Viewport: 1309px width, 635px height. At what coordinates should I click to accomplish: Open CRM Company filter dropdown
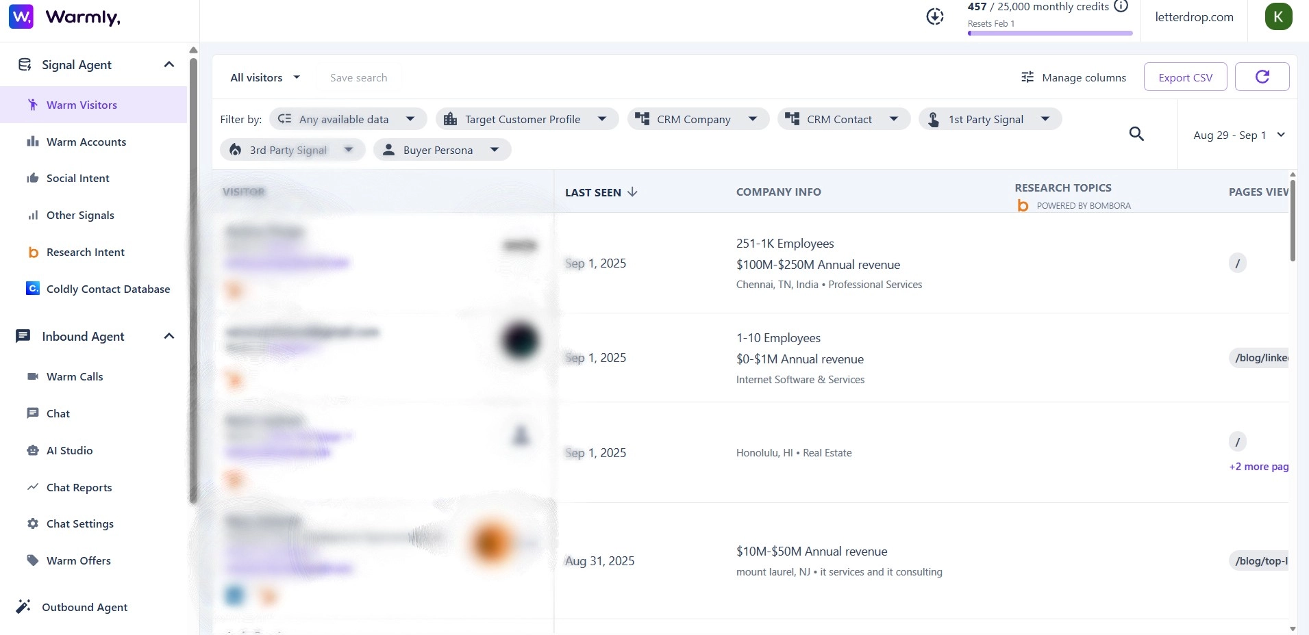[x=698, y=119]
